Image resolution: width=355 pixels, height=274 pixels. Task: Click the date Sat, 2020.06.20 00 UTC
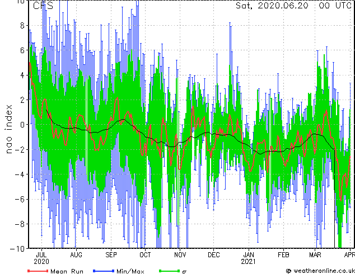[293, 6]
